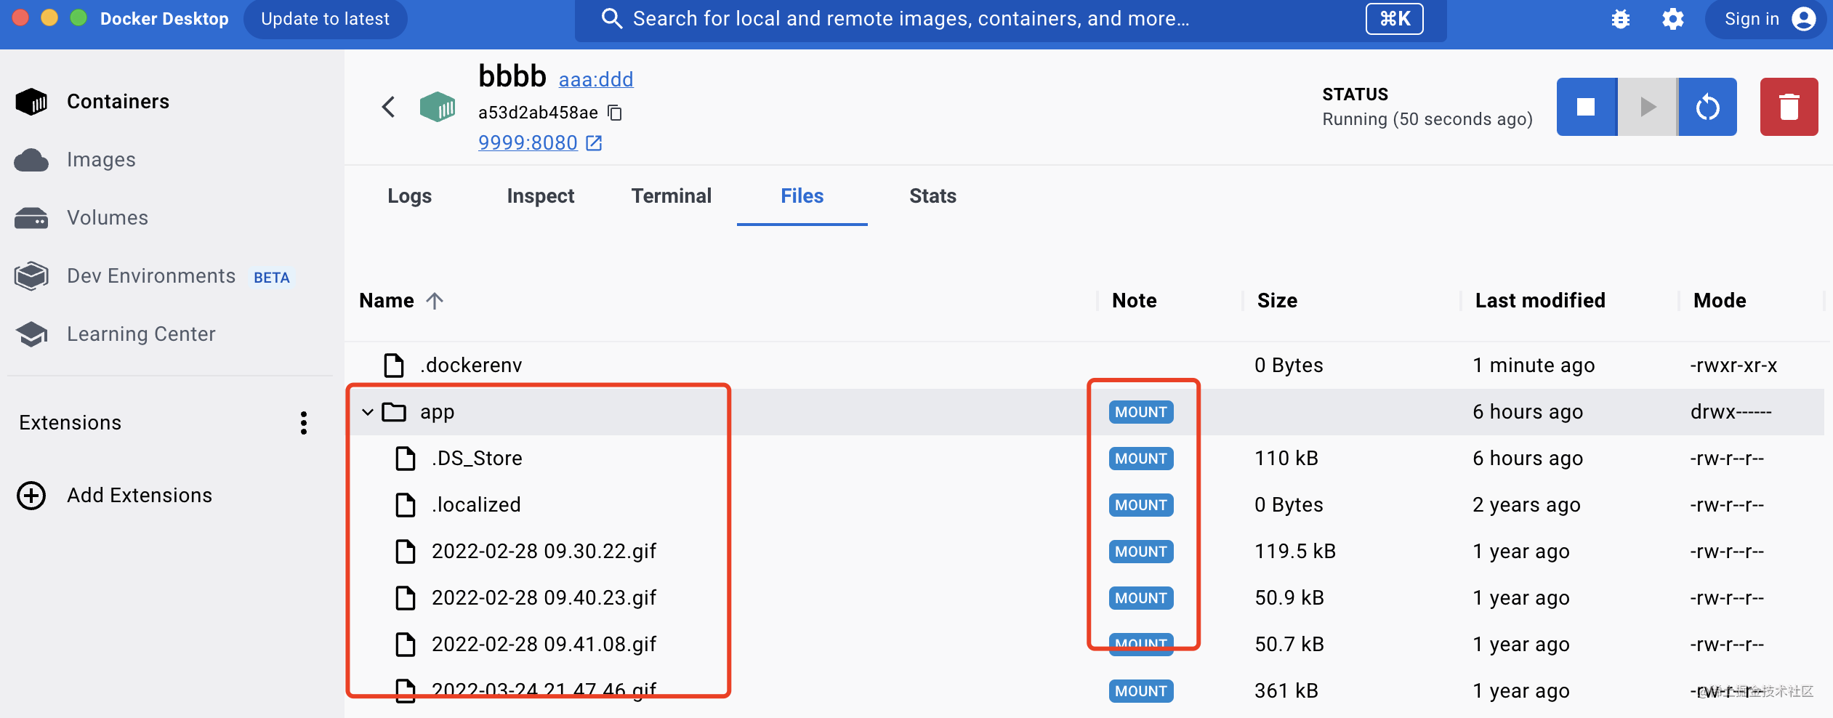Go back with the left chevron
The width and height of the screenshot is (1833, 718).
point(389,107)
